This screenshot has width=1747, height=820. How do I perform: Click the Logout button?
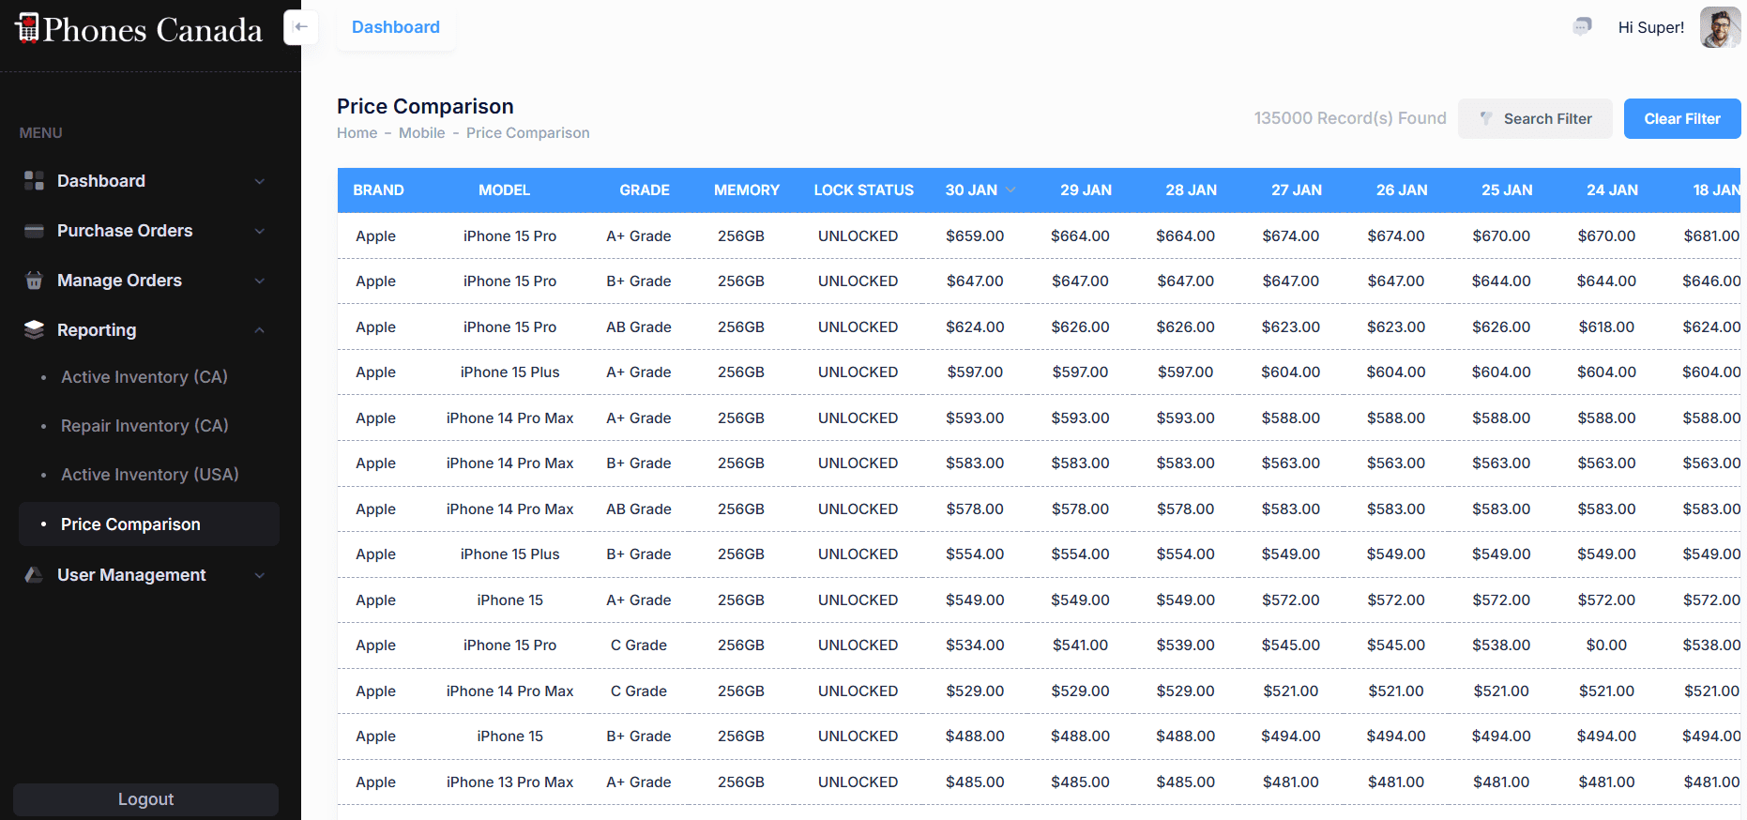coord(145,799)
